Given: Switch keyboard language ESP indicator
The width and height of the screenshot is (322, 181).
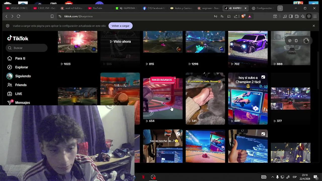Looking at the screenshot, I should (295, 177).
